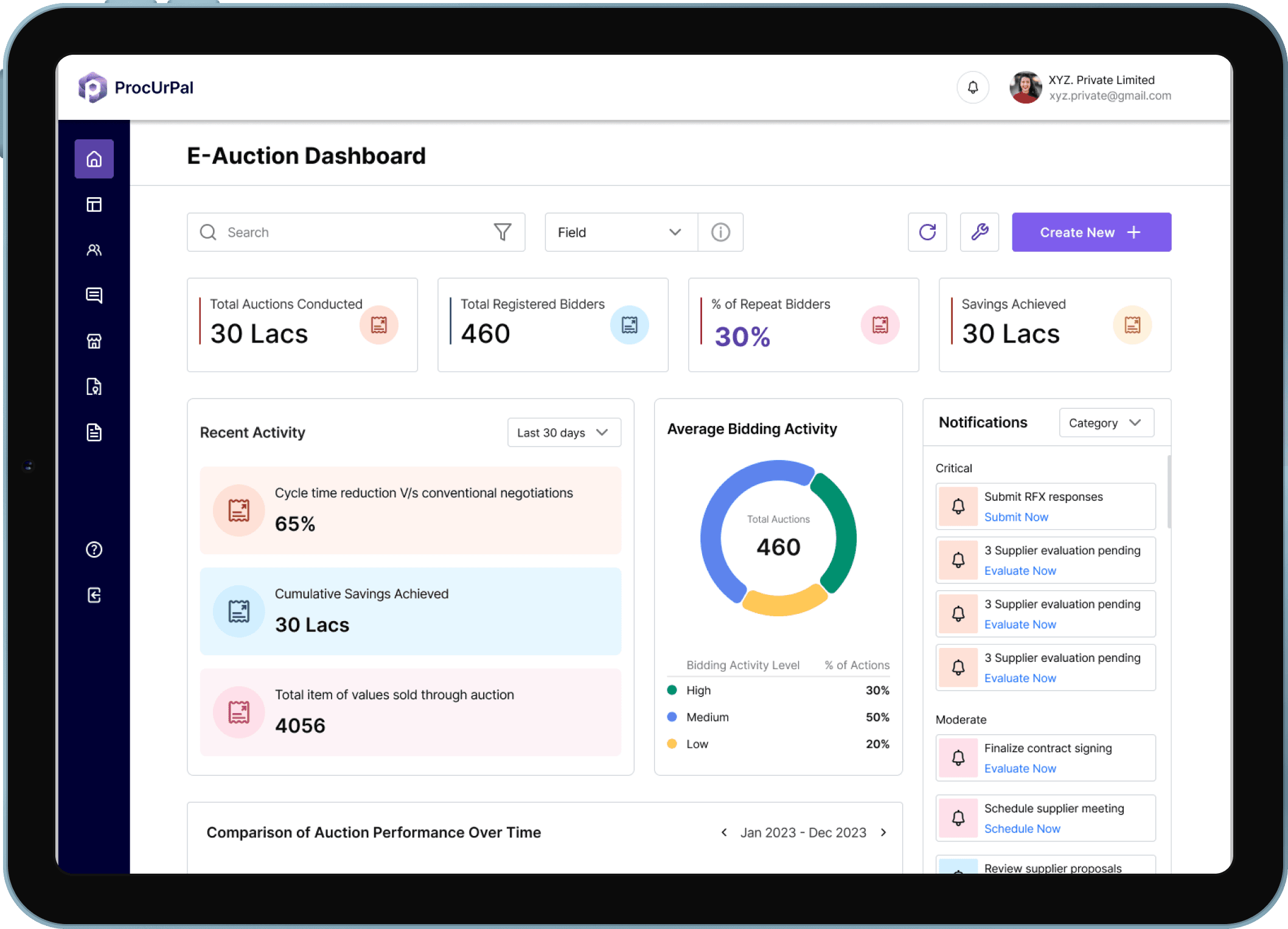Open the messages chat sidebar icon
1288x929 pixels.
pos(94,296)
